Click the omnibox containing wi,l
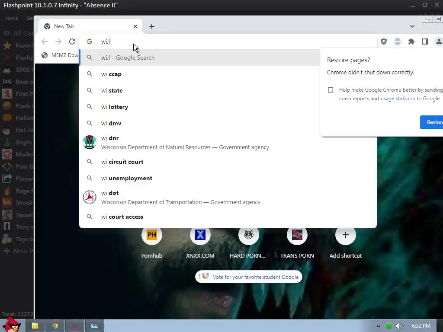 tap(228, 41)
